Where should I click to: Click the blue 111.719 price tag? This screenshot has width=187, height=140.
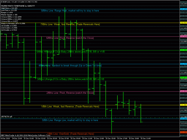pos(183,64)
